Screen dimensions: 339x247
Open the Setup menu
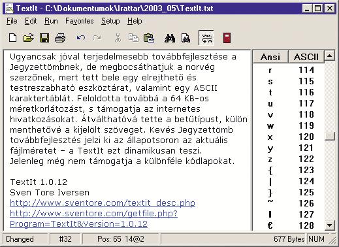click(110, 21)
